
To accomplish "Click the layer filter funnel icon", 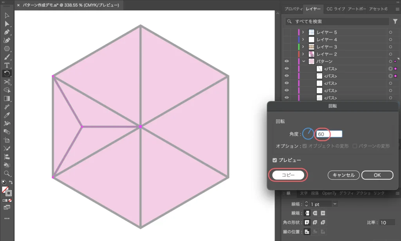I will tap(395, 22).
